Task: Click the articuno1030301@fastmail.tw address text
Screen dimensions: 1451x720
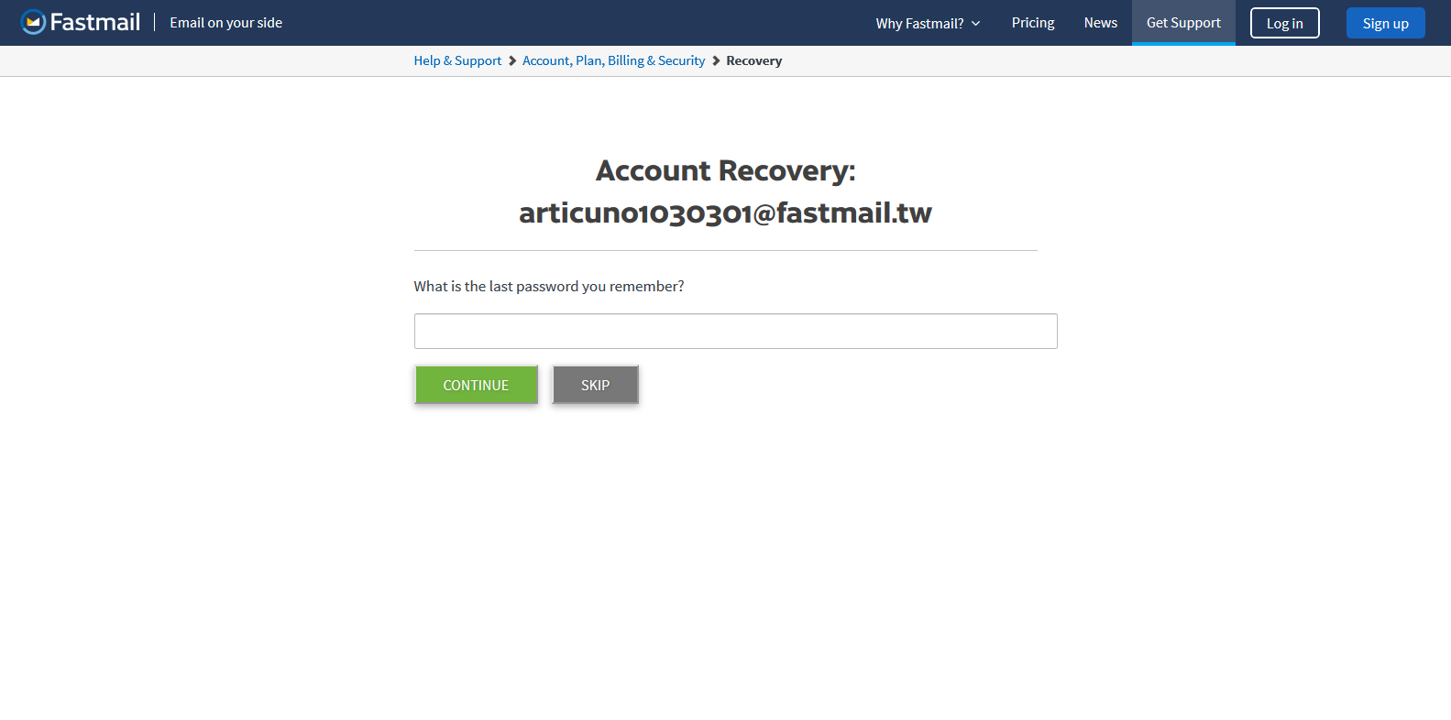Action: pyautogui.click(x=725, y=213)
